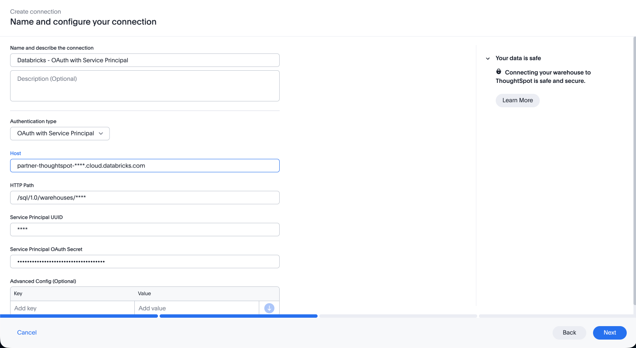
Task: Click the 'Key' column header
Action: click(18, 294)
